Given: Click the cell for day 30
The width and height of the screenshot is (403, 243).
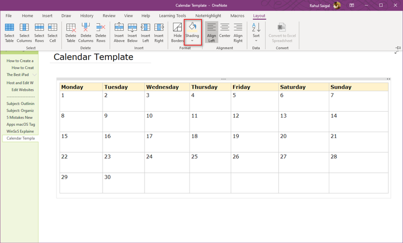Looking at the screenshot, I should pos(124,183).
